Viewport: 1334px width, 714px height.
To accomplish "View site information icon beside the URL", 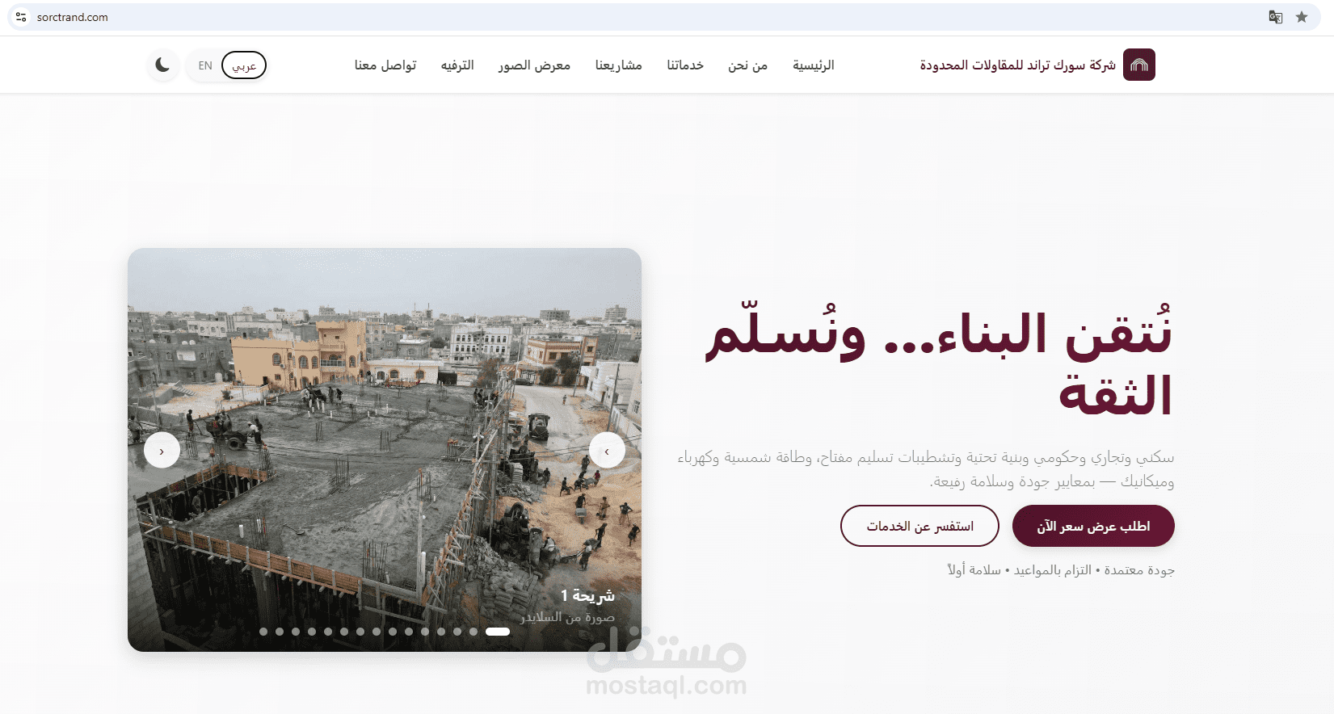I will point(21,17).
